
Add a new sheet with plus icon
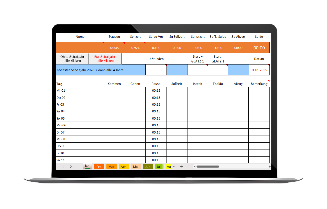click(182, 167)
